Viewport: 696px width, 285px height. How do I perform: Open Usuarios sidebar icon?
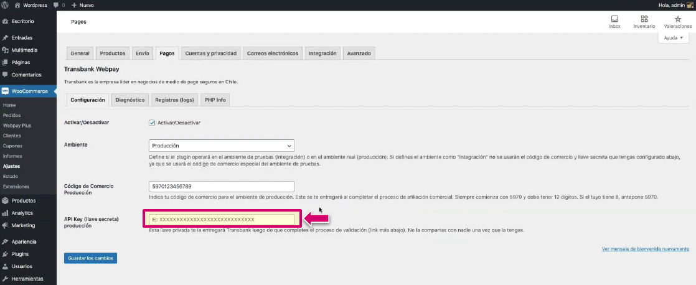(x=5, y=266)
